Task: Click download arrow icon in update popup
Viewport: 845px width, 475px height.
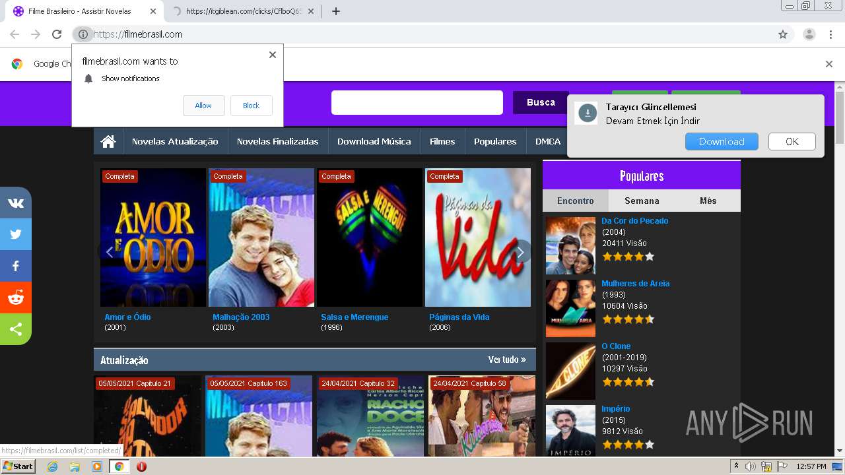Action: click(x=588, y=113)
